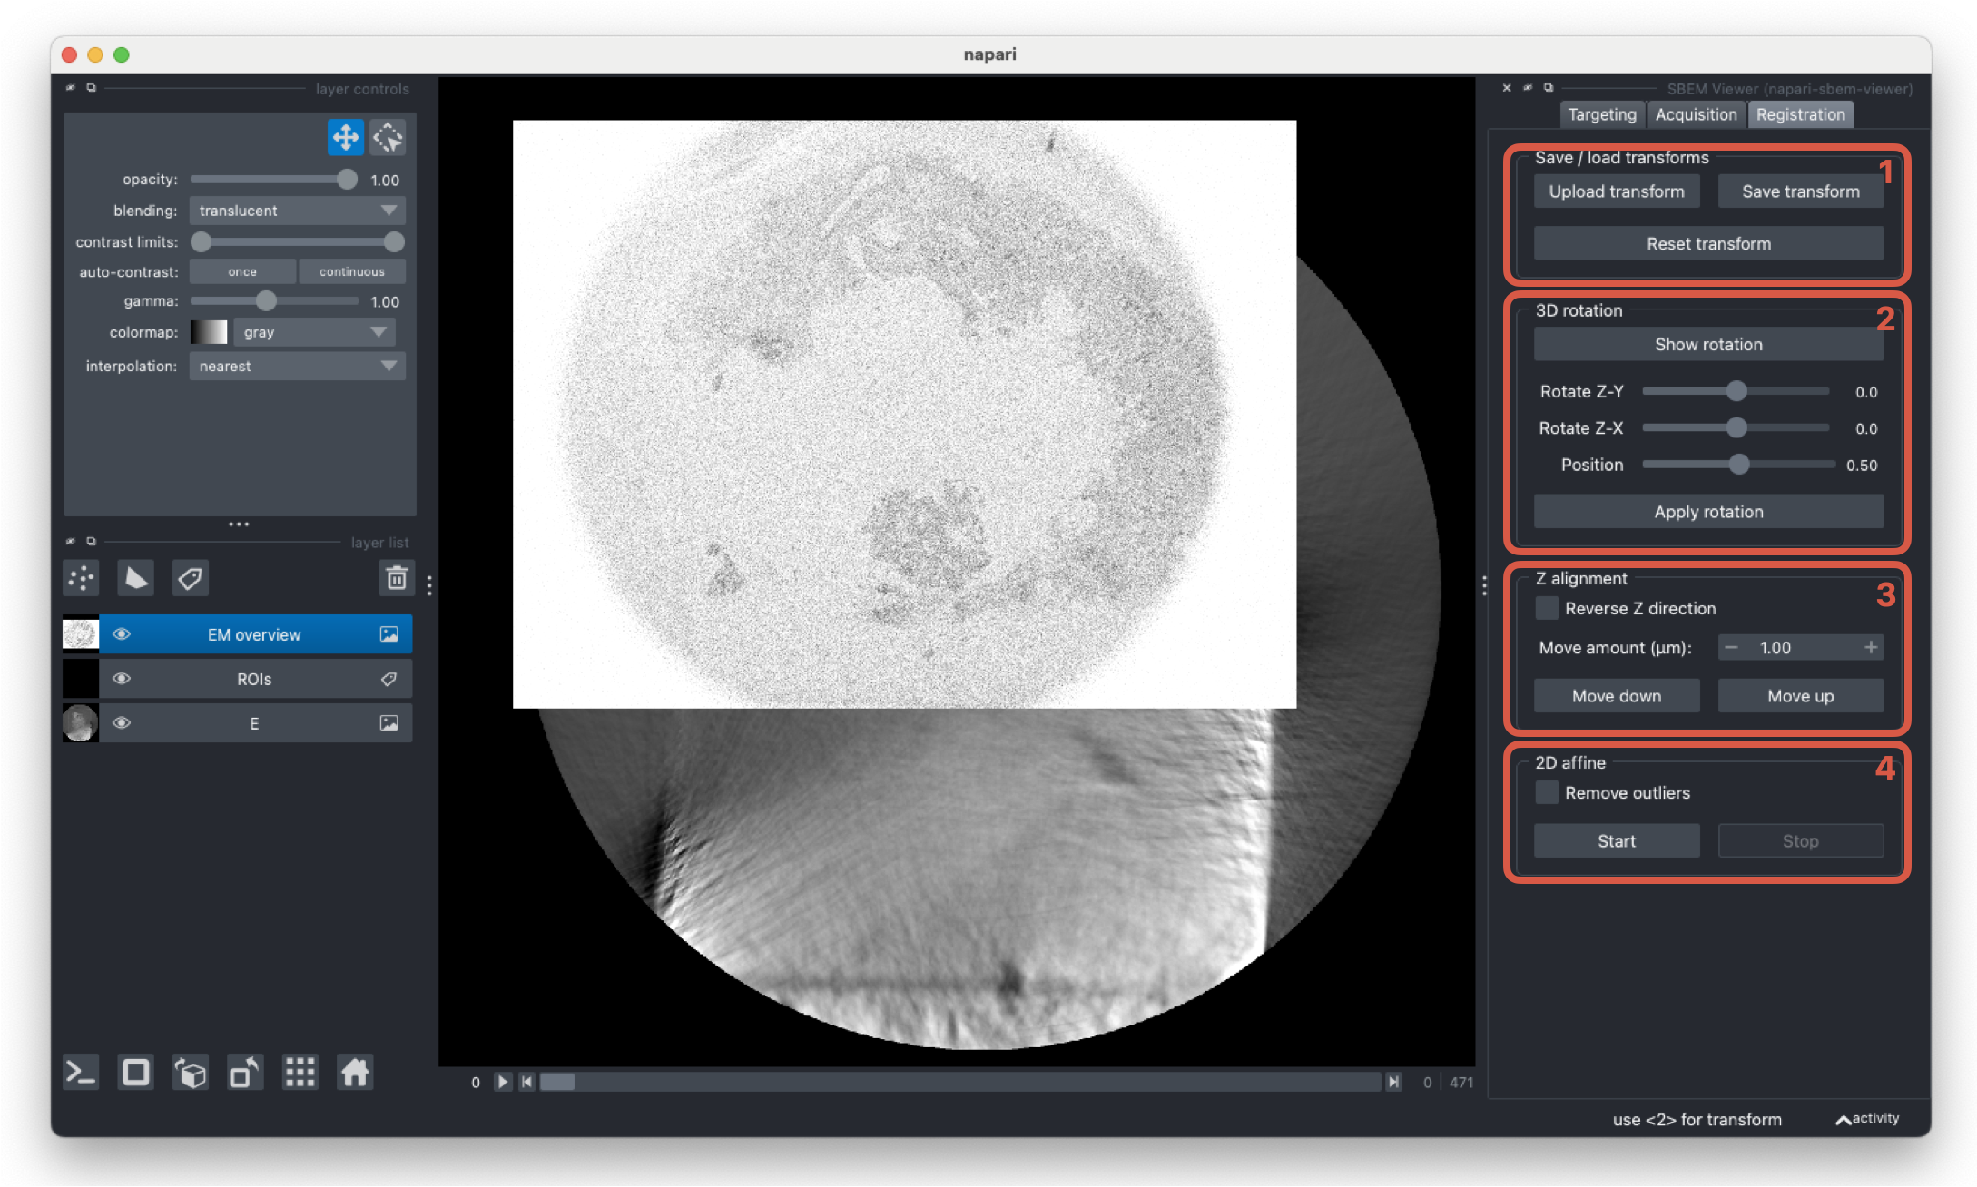
Task: Set auto-contrast to once
Action: pos(242,271)
